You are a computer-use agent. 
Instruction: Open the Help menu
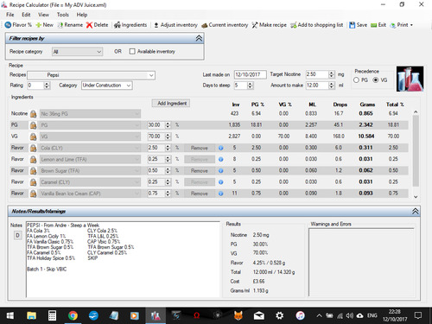82,15
